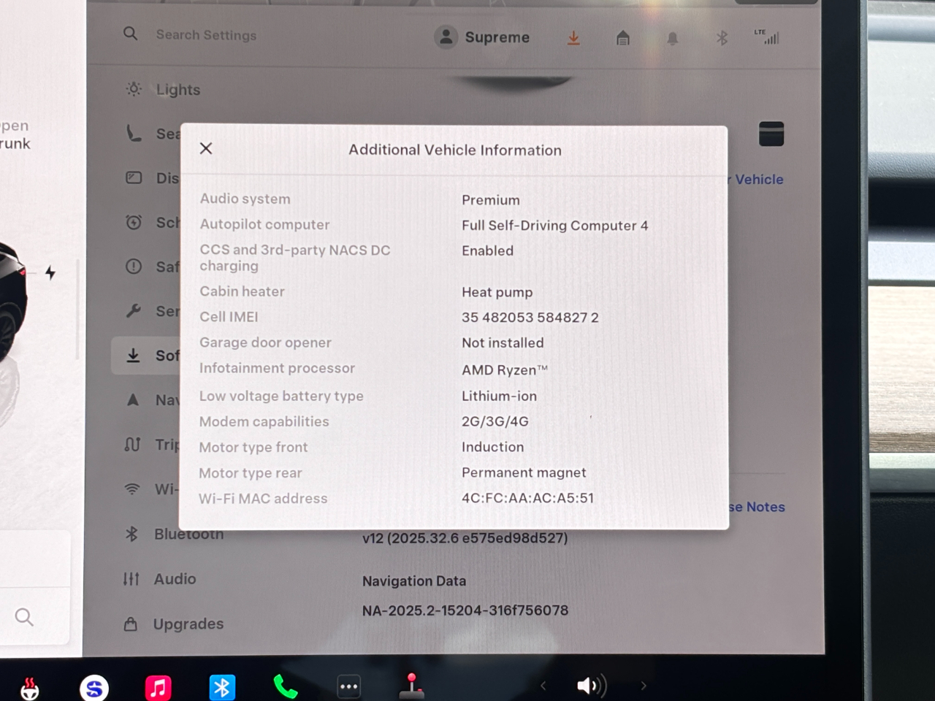Decrease volume with the left chevron
Screen dimensions: 935x701
point(543,686)
